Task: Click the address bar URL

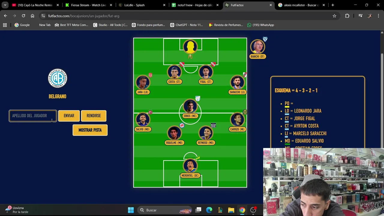Action: (x=84, y=16)
